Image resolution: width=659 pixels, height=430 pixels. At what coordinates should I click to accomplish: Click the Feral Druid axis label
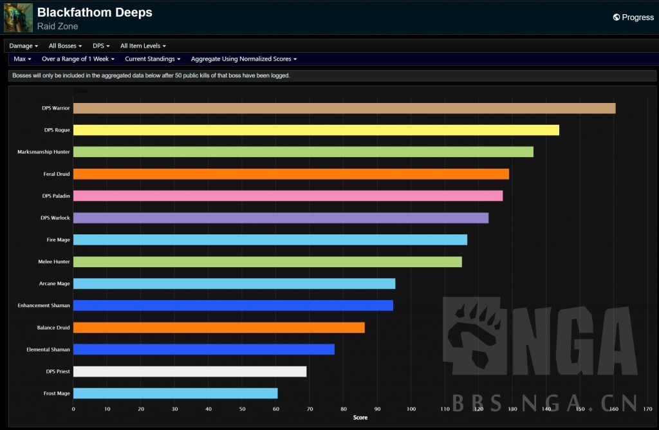(x=57, y=174)
